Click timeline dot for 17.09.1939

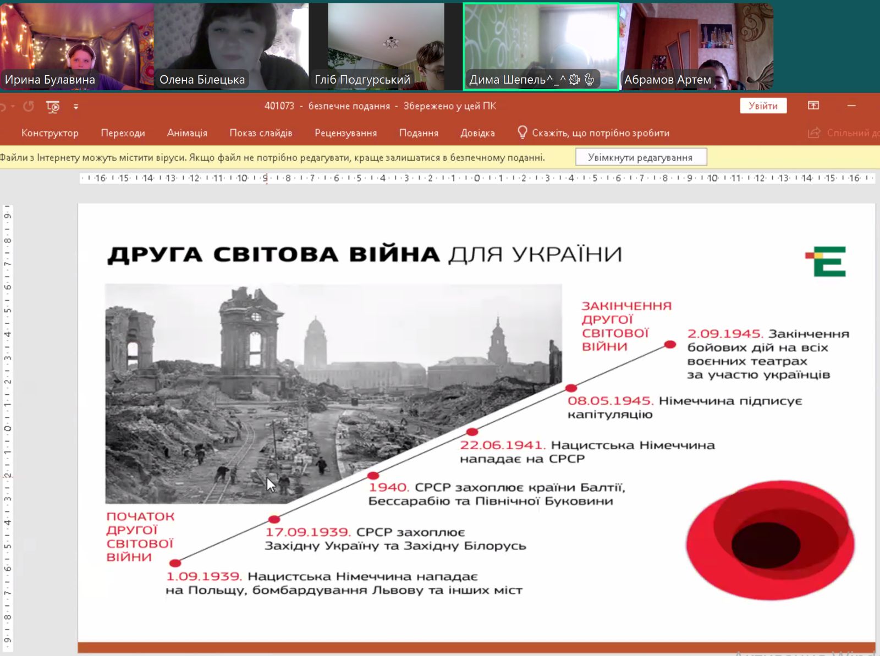(x=274, y=519)
